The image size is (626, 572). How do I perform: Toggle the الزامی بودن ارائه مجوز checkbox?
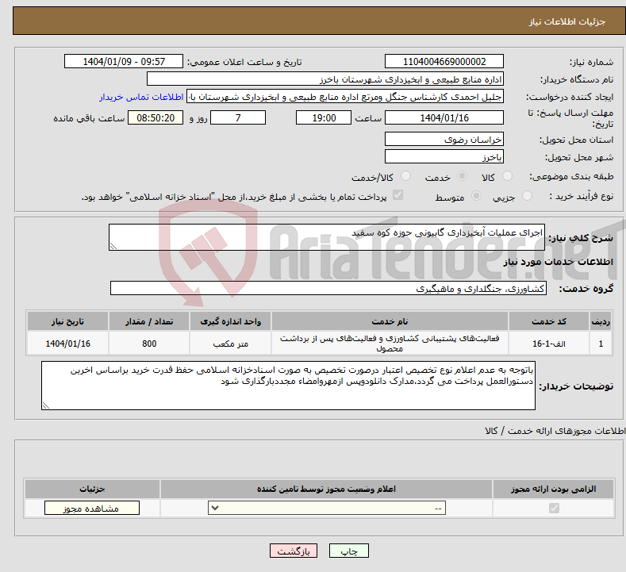point(554,508)
